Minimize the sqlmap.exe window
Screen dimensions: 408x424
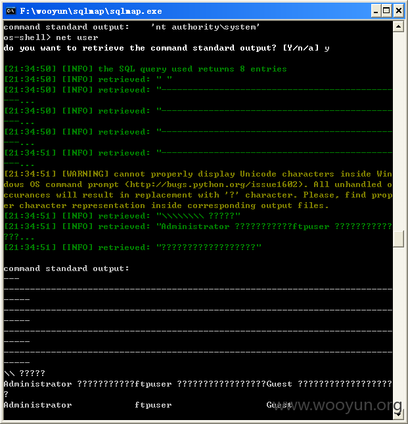click(x=376, y=11)
